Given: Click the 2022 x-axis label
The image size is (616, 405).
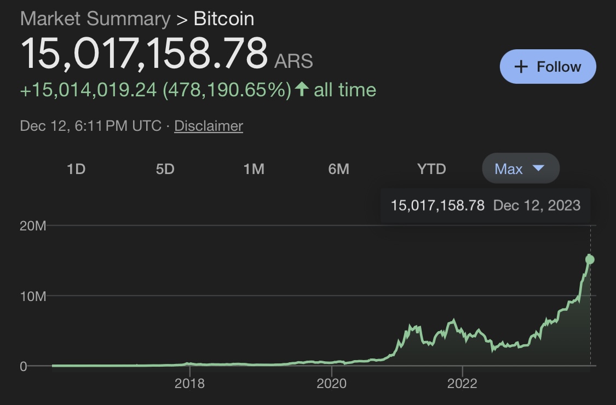Looking at the screenshot, I should 463,383.
